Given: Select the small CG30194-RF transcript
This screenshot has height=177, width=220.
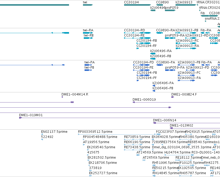Looking at the screenshot, I should pyautogui.click(x=138, y=48).
